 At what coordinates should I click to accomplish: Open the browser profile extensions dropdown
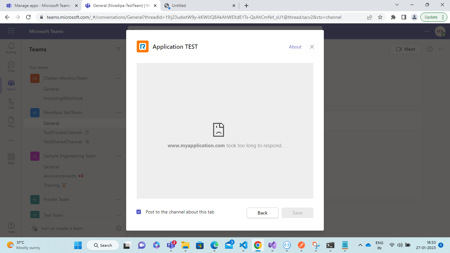pyautogui.click(x=393, y=17)
